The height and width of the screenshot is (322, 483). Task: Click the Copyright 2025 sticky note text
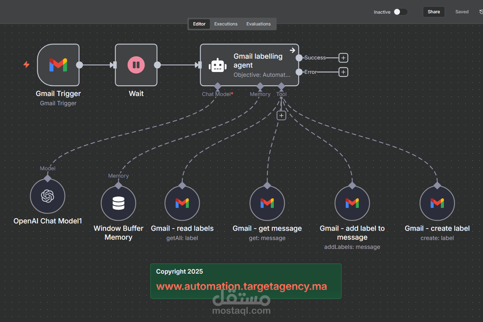click(179, 271)
